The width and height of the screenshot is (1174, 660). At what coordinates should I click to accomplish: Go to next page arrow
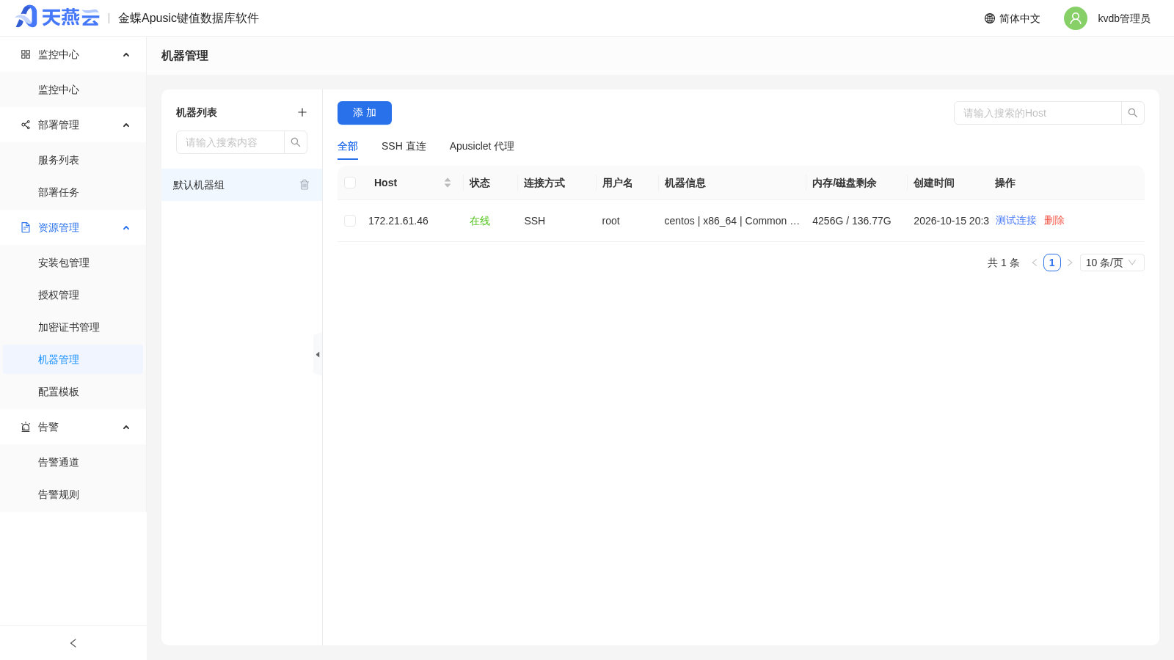point(1070,263)
